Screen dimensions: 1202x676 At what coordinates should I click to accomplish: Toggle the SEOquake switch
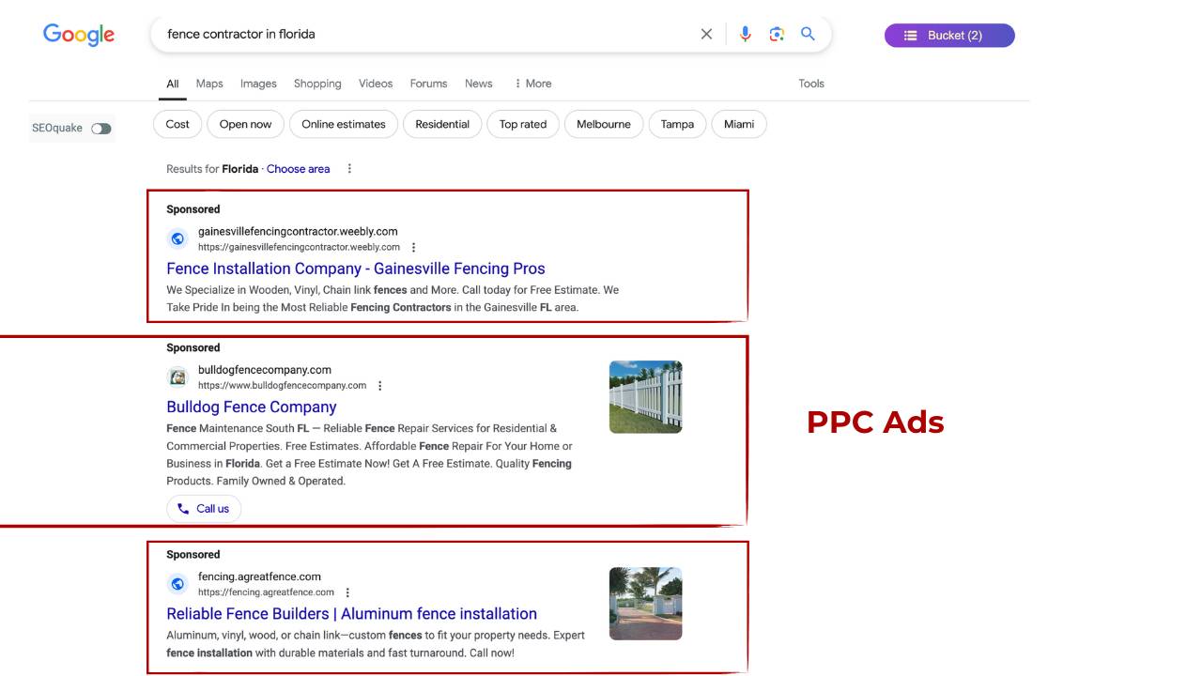point(101,128)
